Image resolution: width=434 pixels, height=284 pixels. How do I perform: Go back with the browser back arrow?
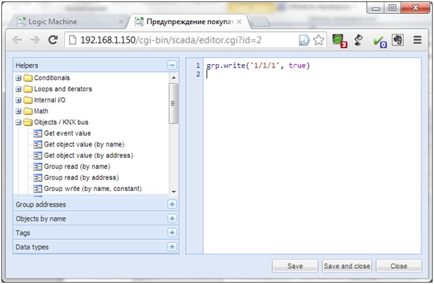click(x=17, y=40)
